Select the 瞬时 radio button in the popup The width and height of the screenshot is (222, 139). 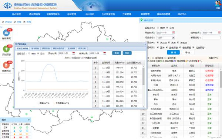click(29, 53)
